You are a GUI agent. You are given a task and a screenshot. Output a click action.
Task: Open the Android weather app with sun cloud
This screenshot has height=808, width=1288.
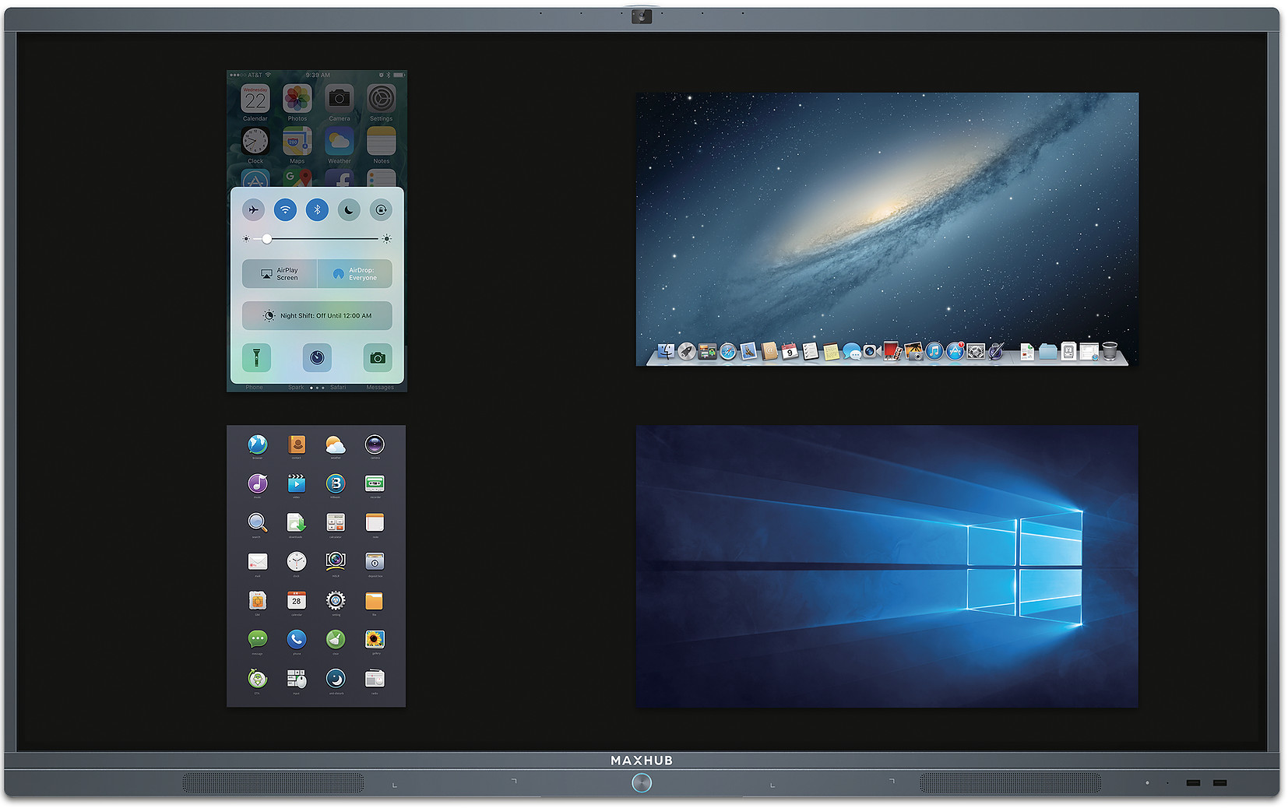click(336, 444)
